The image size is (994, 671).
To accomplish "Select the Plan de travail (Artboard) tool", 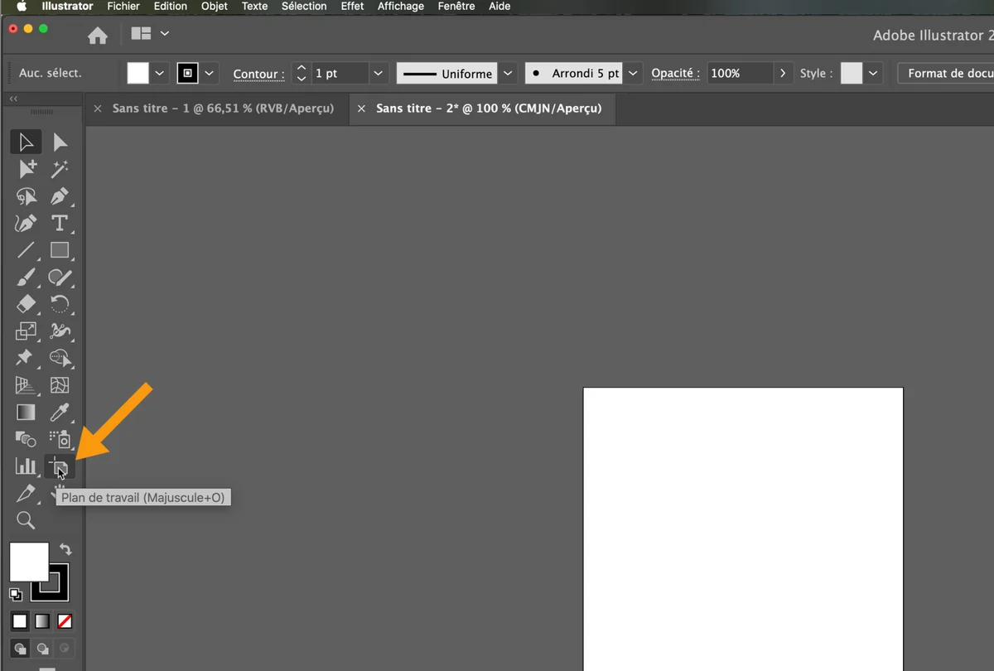I will tap(60, 466).
